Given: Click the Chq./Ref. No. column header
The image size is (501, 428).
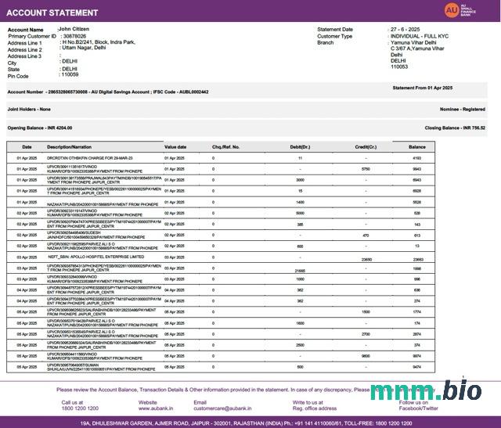Looking at the screenshot, I should coord(226,146).
